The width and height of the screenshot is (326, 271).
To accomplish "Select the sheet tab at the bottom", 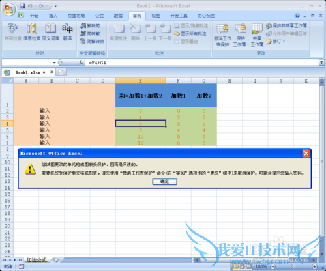I will (x=37, y=260).
